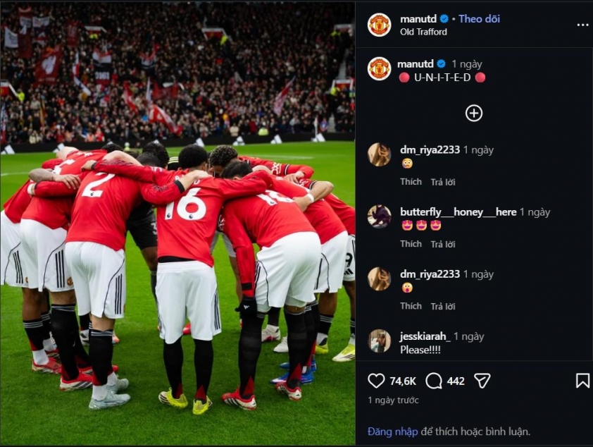
Task: Click the Đăng nhập login link
Action: (392, 431)
